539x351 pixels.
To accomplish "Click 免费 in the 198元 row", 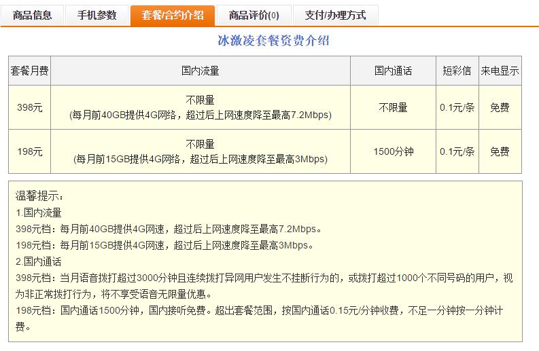I will pyautogui.click(x=500, y=151).
